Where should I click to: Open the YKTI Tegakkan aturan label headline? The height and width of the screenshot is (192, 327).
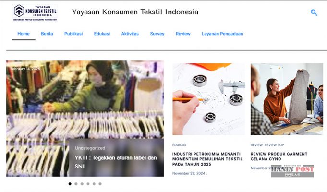click(116, 162)
